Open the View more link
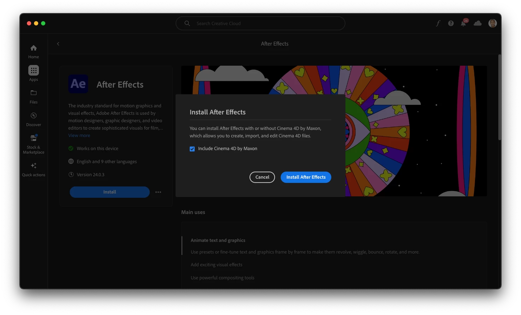The width and height of the screenshot is (521, 315). tap(79, 136)
